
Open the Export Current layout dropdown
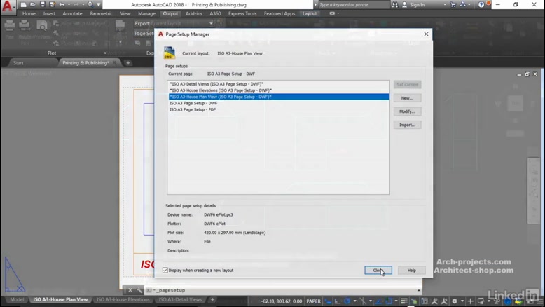pyautogui.click(x=211, y=23)
